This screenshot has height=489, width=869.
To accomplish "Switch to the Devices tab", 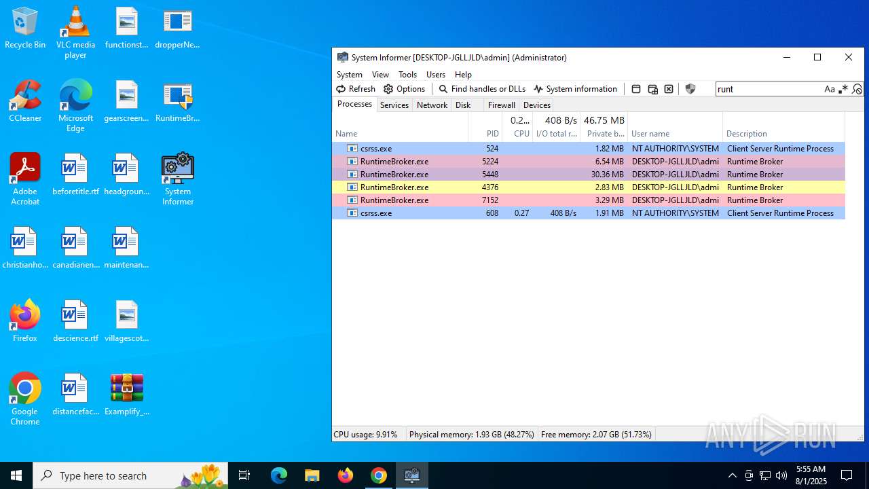I will (x=537, y=105).
